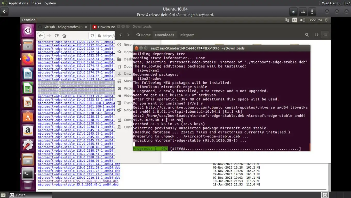Go back in Boxes using the arrow
This screenshot has width=351, height=198.
pos(4,12)
